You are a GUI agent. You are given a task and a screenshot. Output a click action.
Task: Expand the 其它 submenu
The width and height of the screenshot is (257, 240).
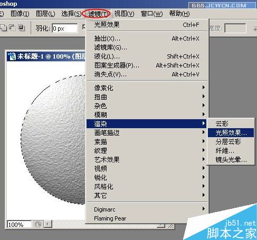pos(147,195)
